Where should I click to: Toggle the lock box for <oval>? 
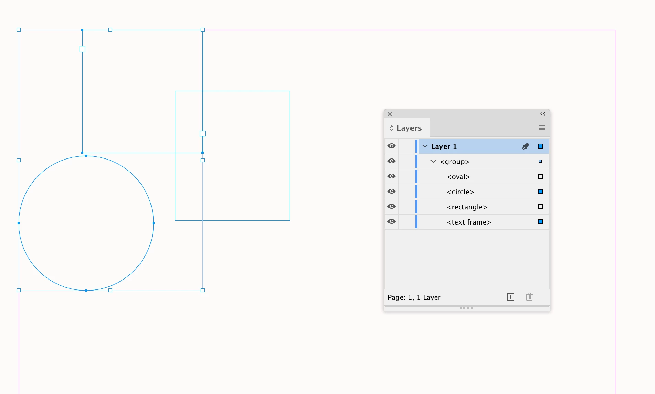[406, 176]
